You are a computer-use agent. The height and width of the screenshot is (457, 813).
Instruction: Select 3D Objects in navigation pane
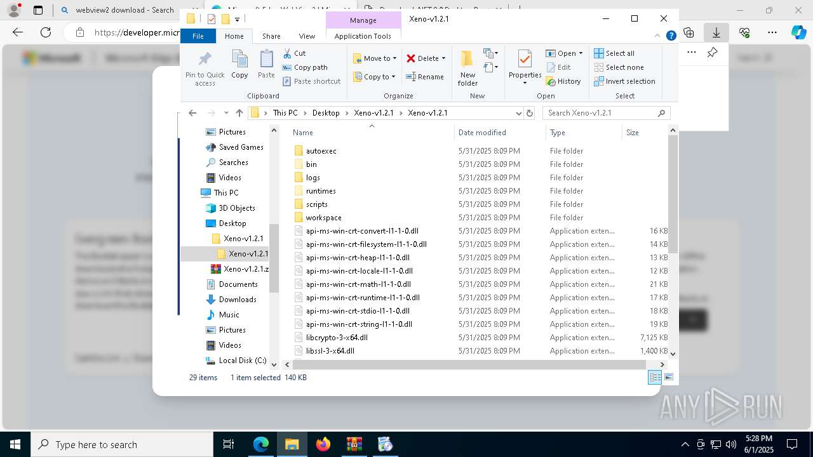tap(237, 208)
